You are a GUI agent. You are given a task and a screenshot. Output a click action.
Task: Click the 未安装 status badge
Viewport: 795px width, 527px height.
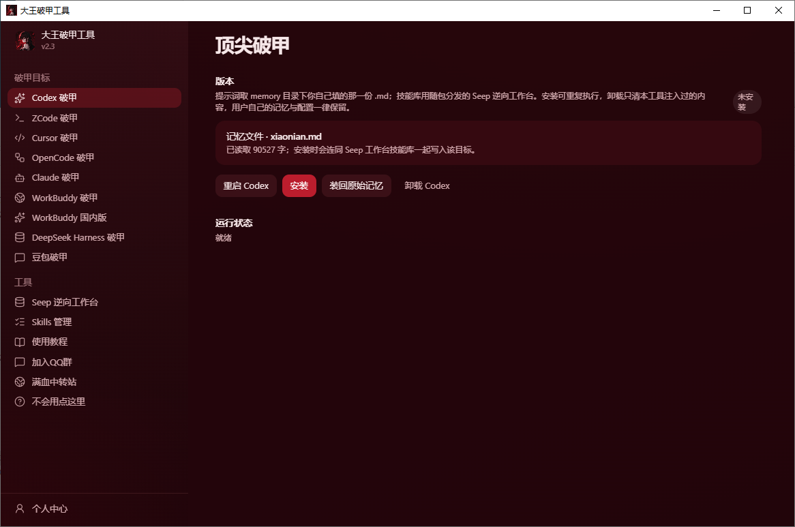pos(747,102)
